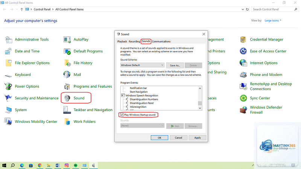
Task: Click the Apply button
Action: coord(197,137)
